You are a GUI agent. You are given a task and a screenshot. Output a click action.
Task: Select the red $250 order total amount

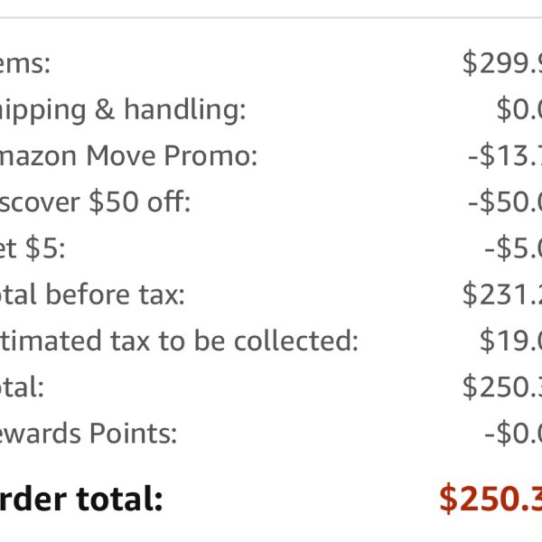pyautogui.click(x=491, y=499)
